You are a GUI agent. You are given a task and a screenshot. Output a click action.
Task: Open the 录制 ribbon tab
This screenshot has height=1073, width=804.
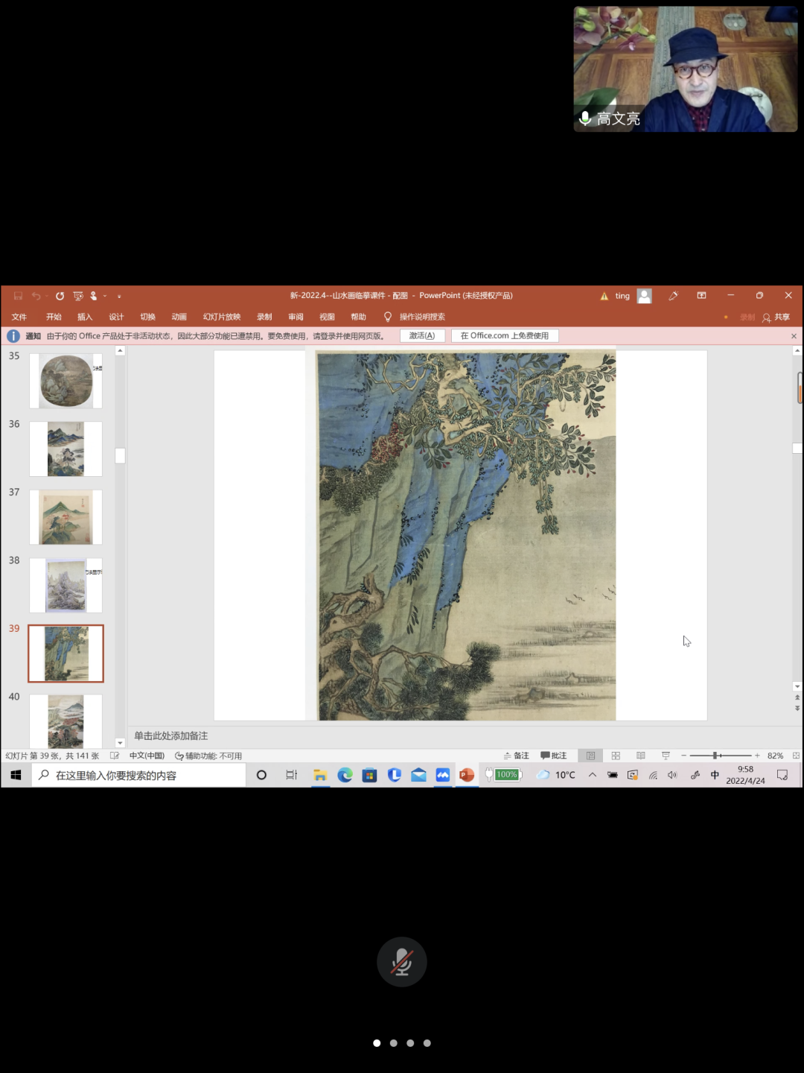tap(264, 317)
